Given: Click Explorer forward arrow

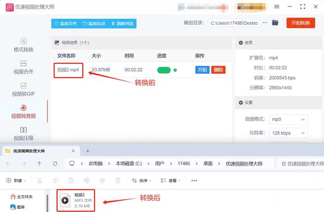Looking at the screenshot, I should (24, 164).
